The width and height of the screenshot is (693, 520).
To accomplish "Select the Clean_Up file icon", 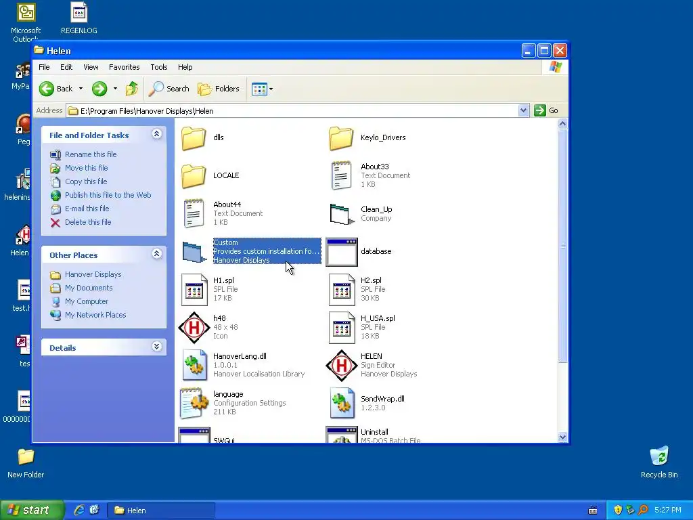I will pyautogui.click(x=342, y=214).
